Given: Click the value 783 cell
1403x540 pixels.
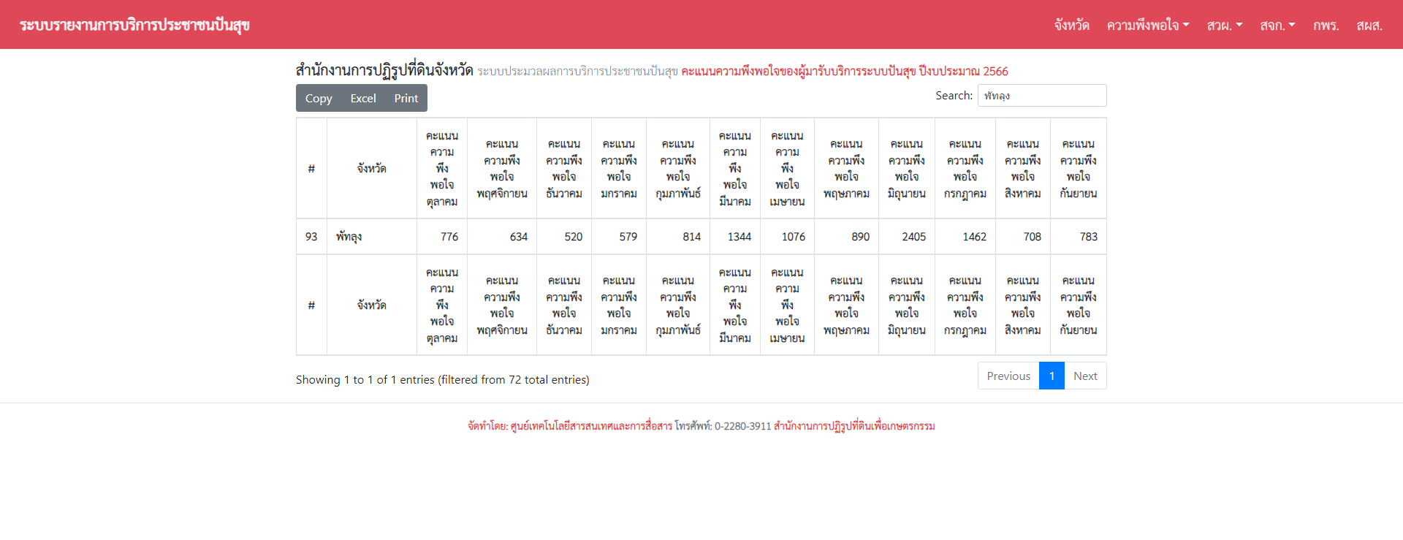Looking at the screenshot, I should (x=1079, y=237).
